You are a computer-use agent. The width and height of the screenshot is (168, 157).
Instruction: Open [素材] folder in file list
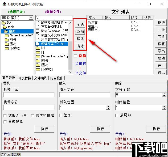point(43,65)
